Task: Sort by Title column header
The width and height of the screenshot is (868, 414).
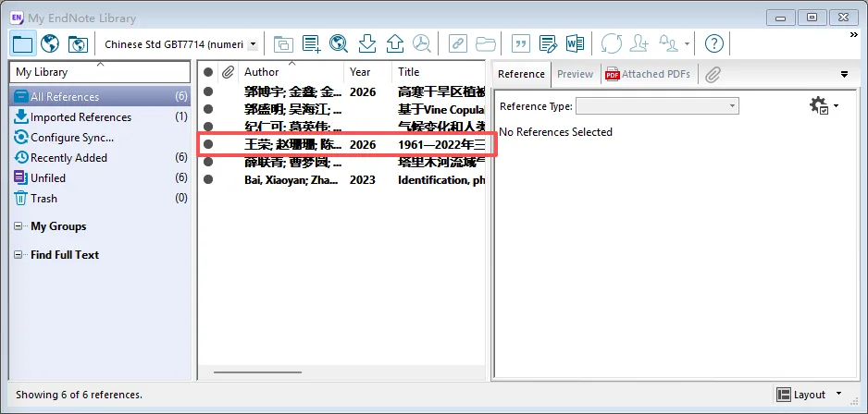Action: pos(439,72)
